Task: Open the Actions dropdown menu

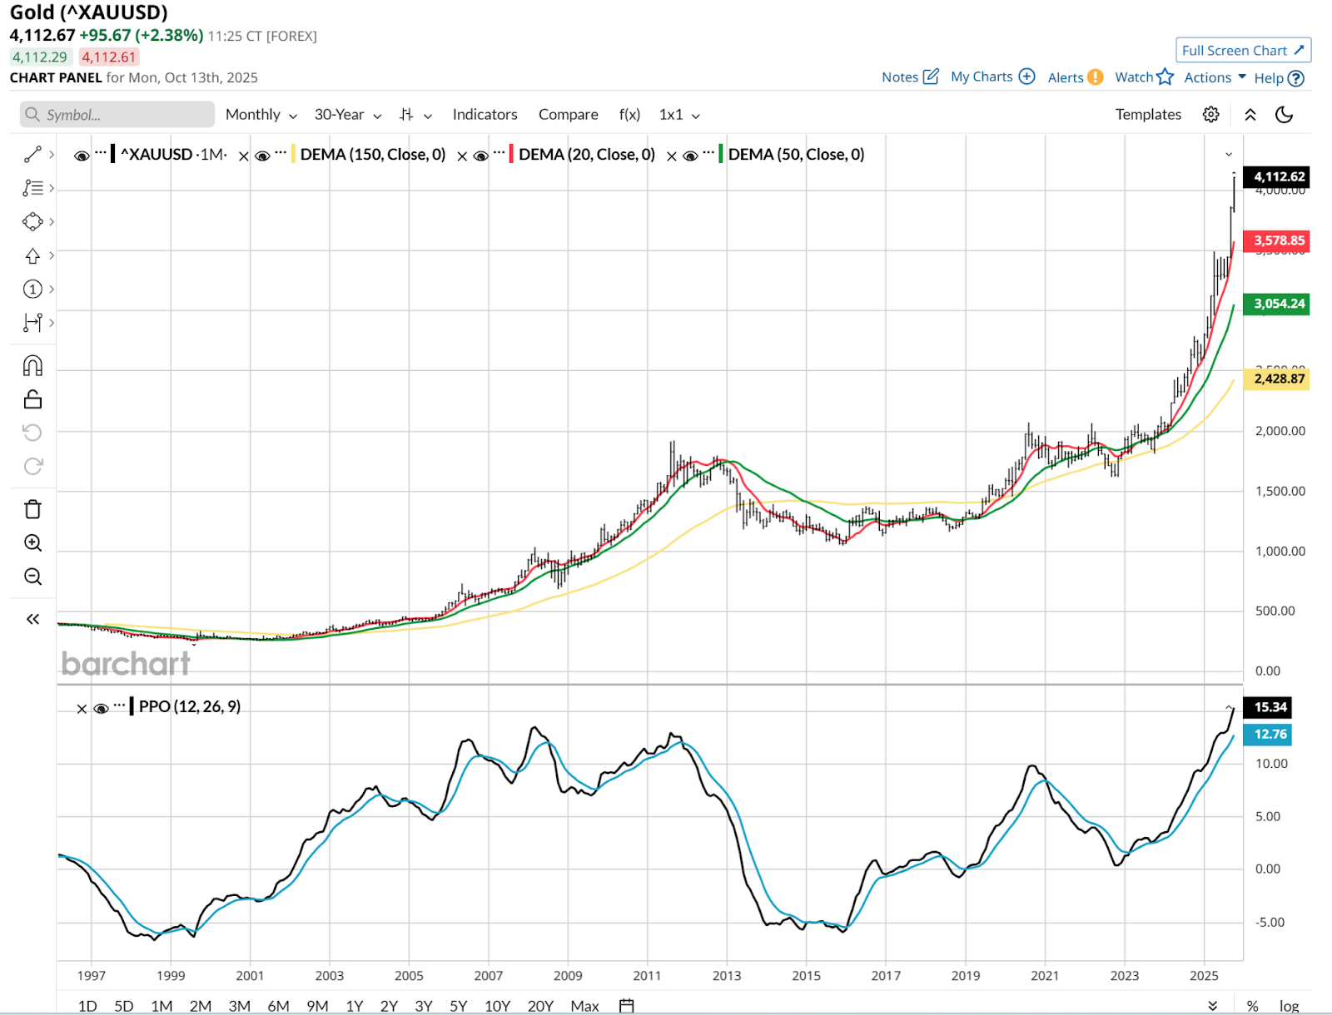Action: 1215,77
